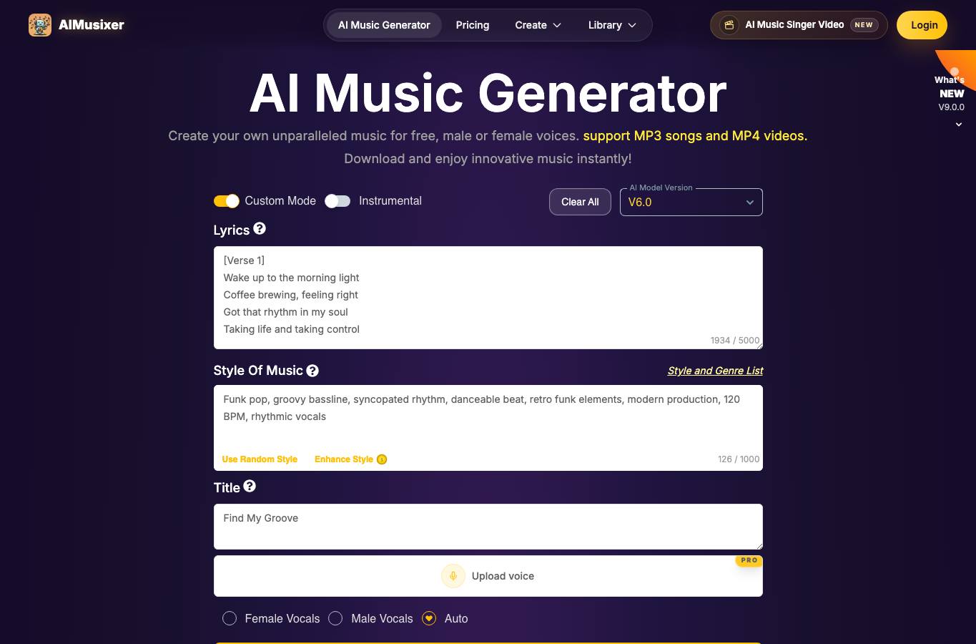Disable the Custom Mode toggle
The width and height of the screenshot is (976, 644).
tap(227, 201)
